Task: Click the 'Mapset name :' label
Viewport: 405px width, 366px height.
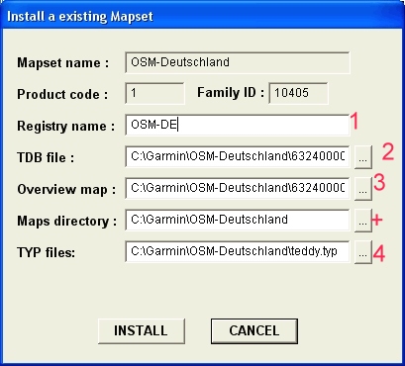Action: tap(63, 62)
